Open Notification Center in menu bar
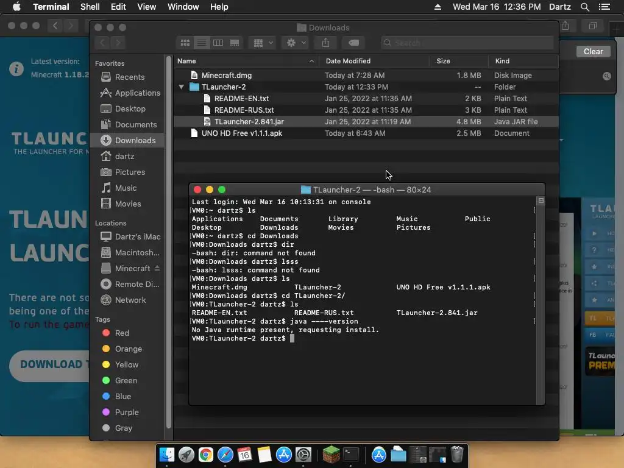 tap(604, 7)
